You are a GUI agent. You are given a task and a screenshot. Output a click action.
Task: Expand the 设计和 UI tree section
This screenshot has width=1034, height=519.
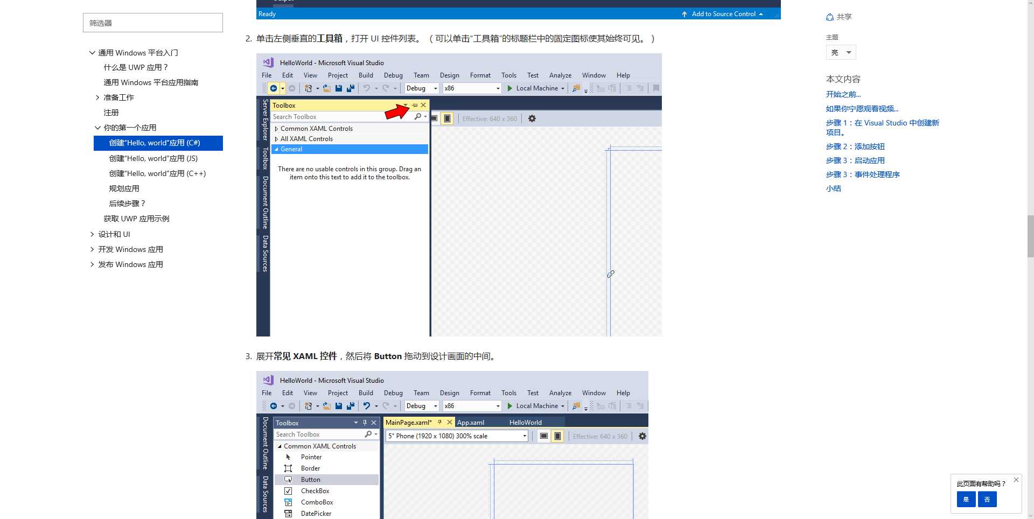tap(92, 234)
